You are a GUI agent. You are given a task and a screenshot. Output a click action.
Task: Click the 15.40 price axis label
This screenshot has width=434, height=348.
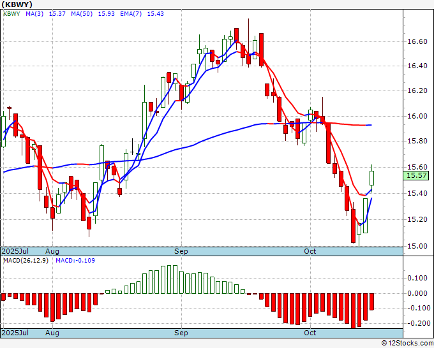(417, 193)
